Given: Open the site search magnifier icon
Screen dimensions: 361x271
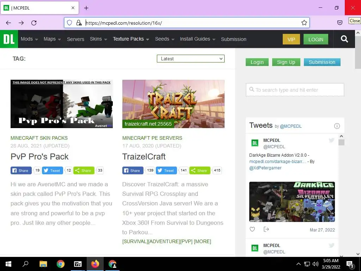Looking at the screenshot, I should tap(344, 39).
